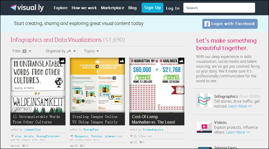Screen dimensions: 269x149
Task: Open DesignTaxi's profile link
Action: pos(91,130)
